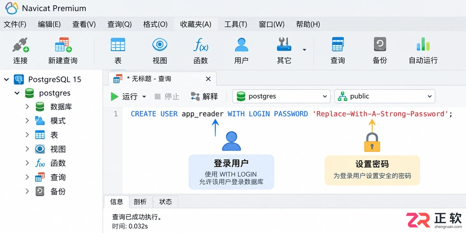Click the 时间: 0.032s text
This screenshot has height=233, width=466.
click(x=130, y=226)
